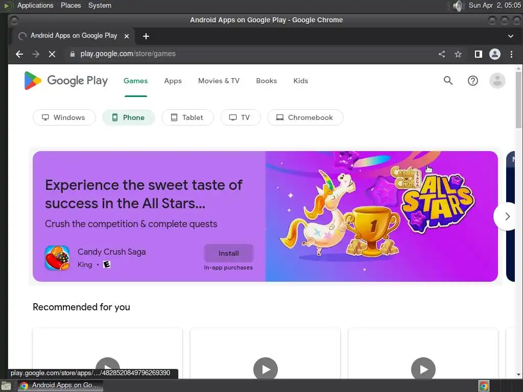
Task: Open the Candy Crush Saga title link
Action: point(112,252)
